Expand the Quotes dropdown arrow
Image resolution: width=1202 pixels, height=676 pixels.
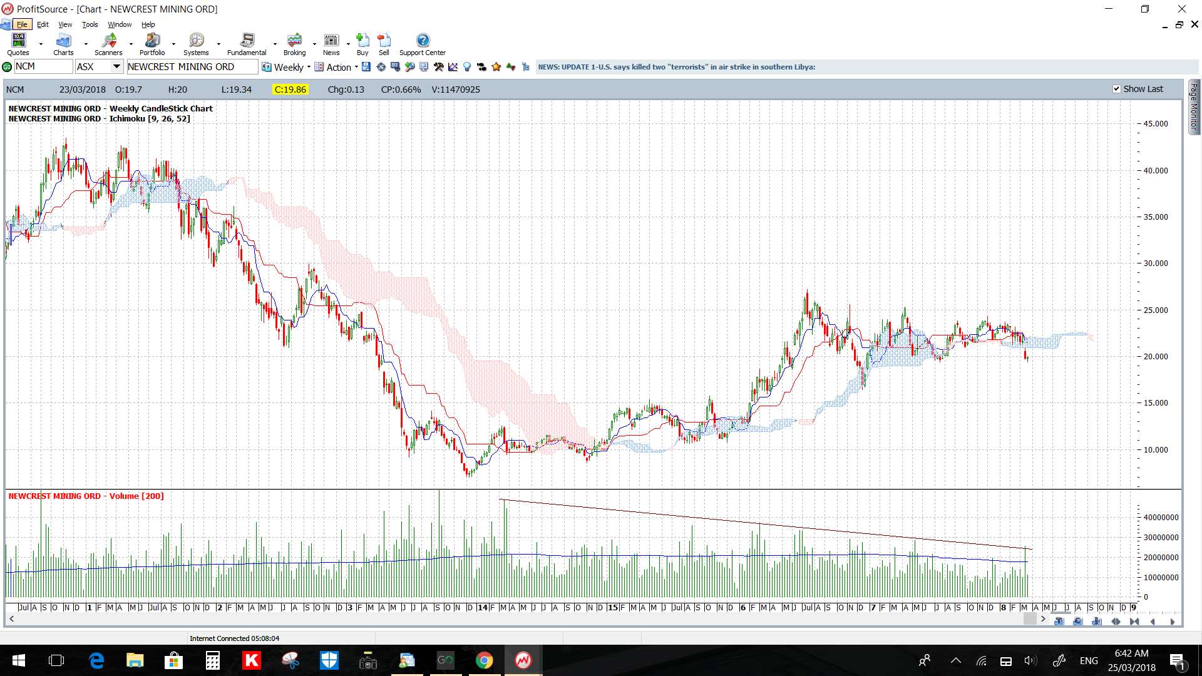point(41,44)
